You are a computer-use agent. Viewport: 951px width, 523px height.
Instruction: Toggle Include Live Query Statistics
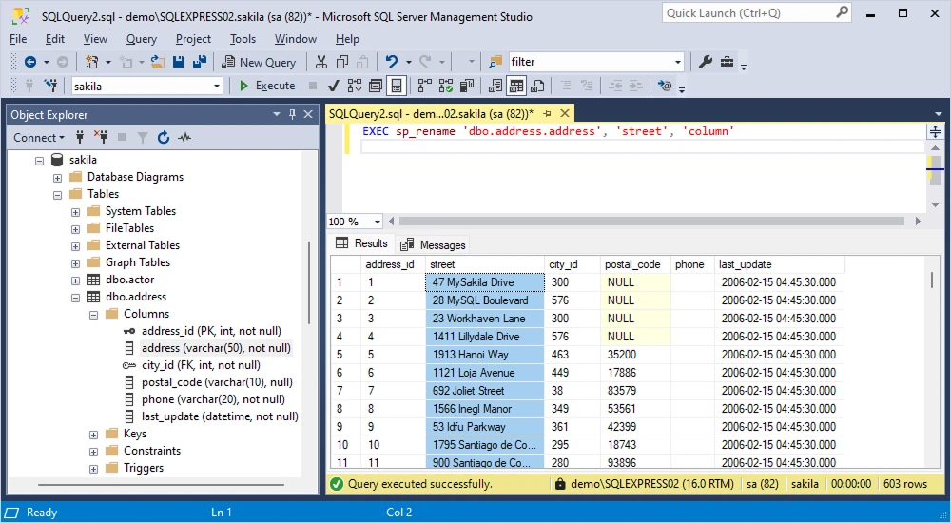(446, 87)
